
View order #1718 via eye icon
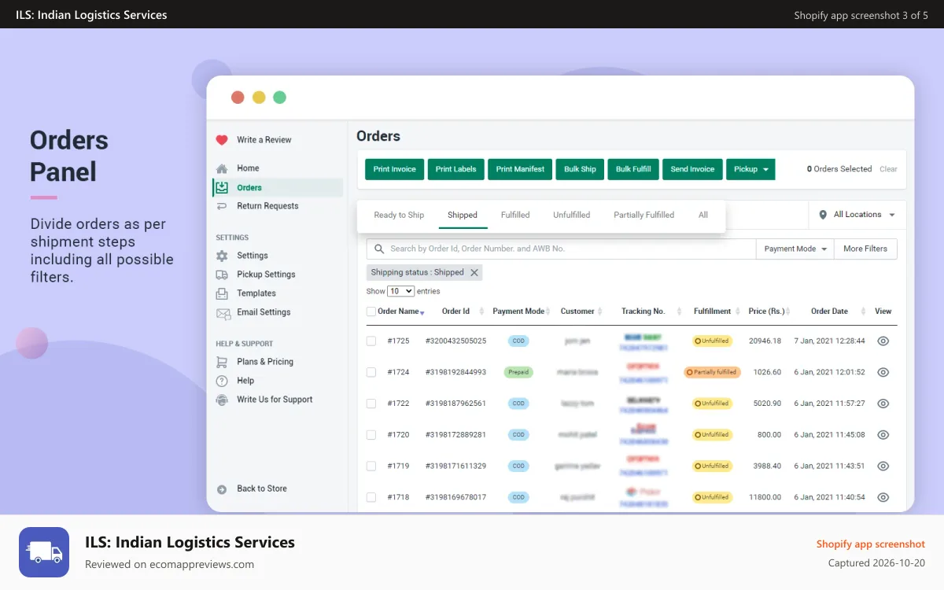click(x=883, y=497)
